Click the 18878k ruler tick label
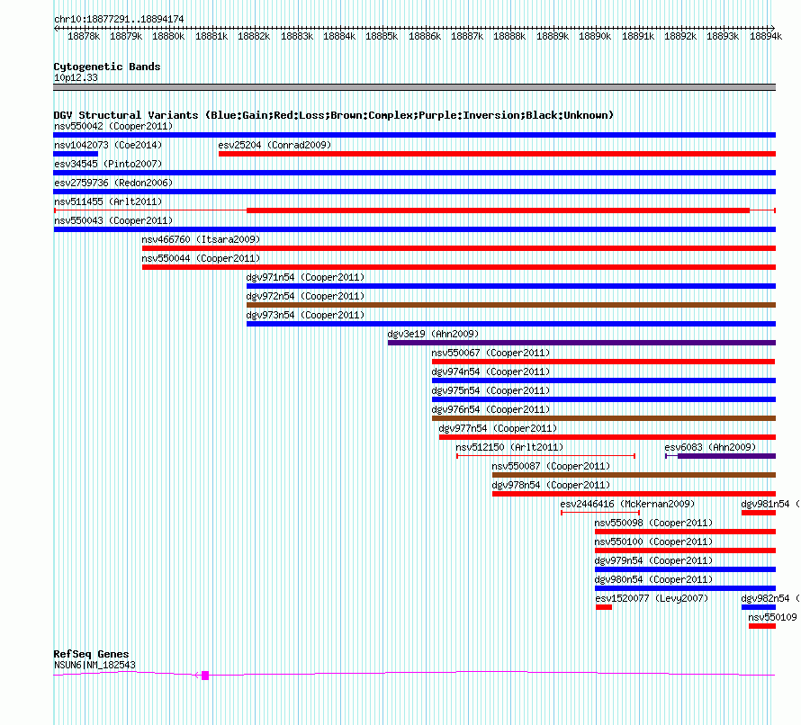 tap(84, 36)
